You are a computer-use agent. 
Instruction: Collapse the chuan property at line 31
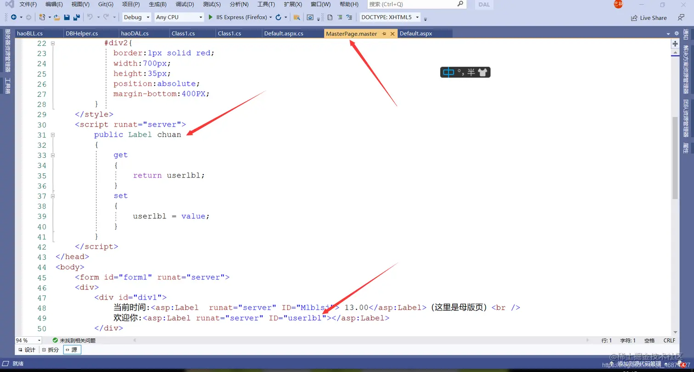coord(53,135)
